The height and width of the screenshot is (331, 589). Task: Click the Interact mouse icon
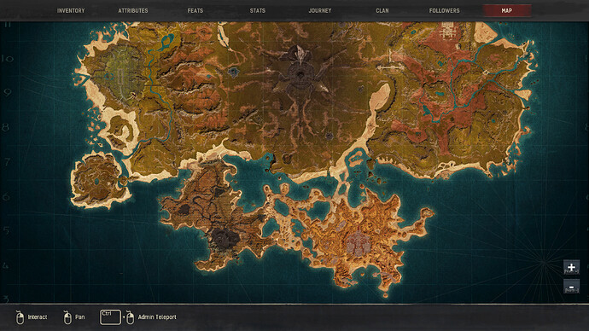coord(20,317)
